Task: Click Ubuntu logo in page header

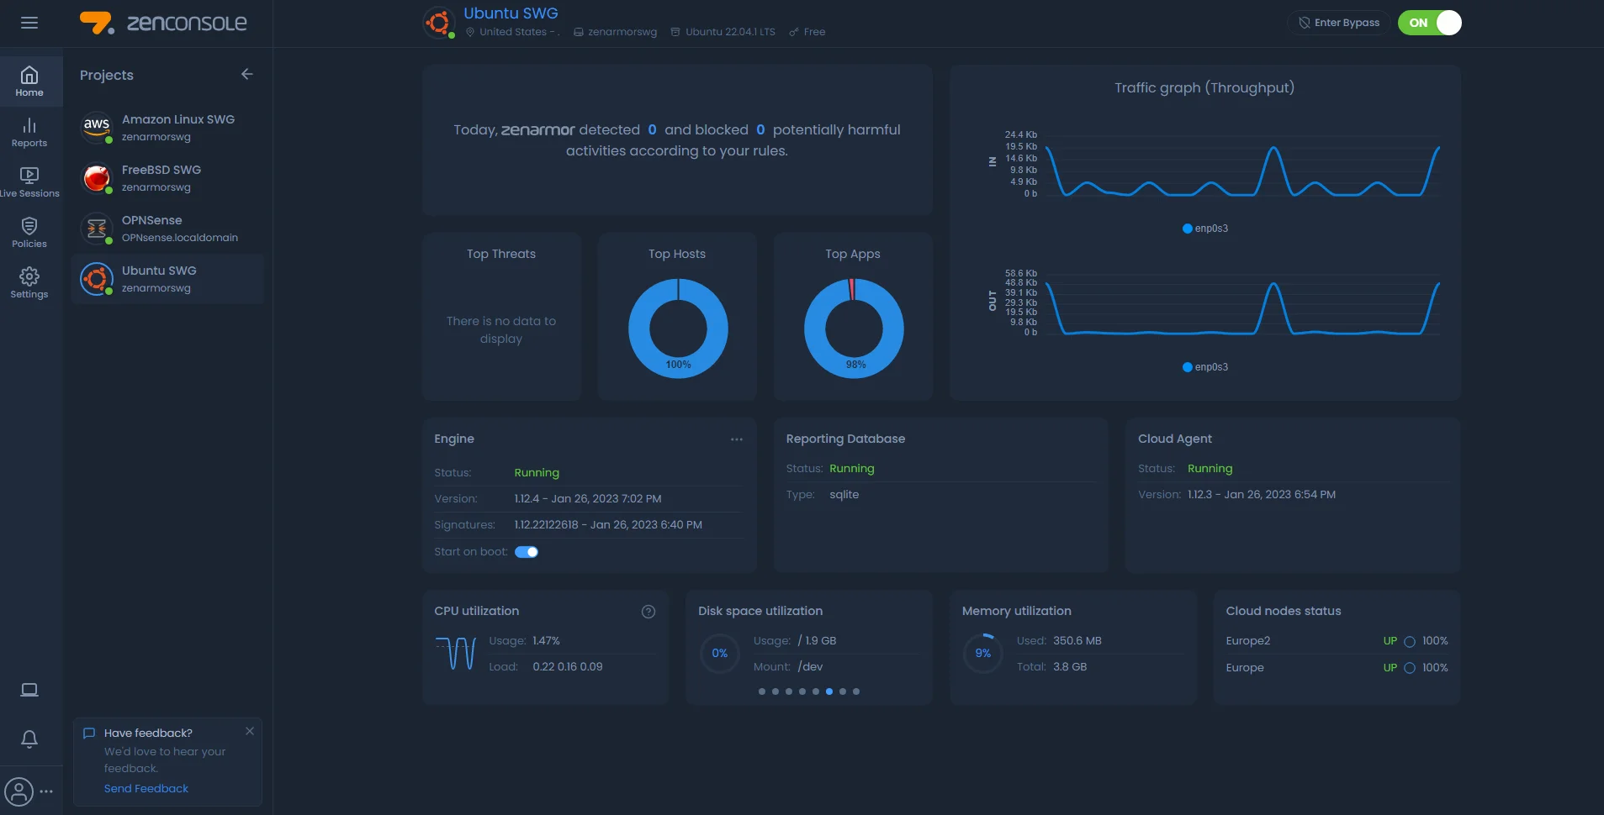Action: click(438, 23)
